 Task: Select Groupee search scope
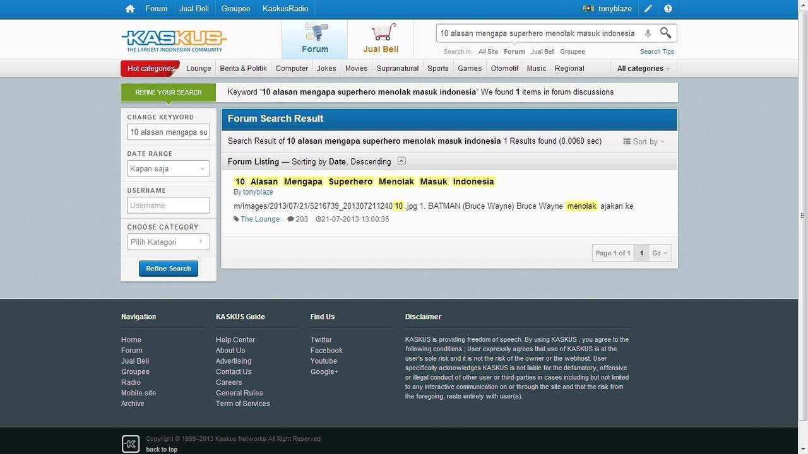click(573, 52)
